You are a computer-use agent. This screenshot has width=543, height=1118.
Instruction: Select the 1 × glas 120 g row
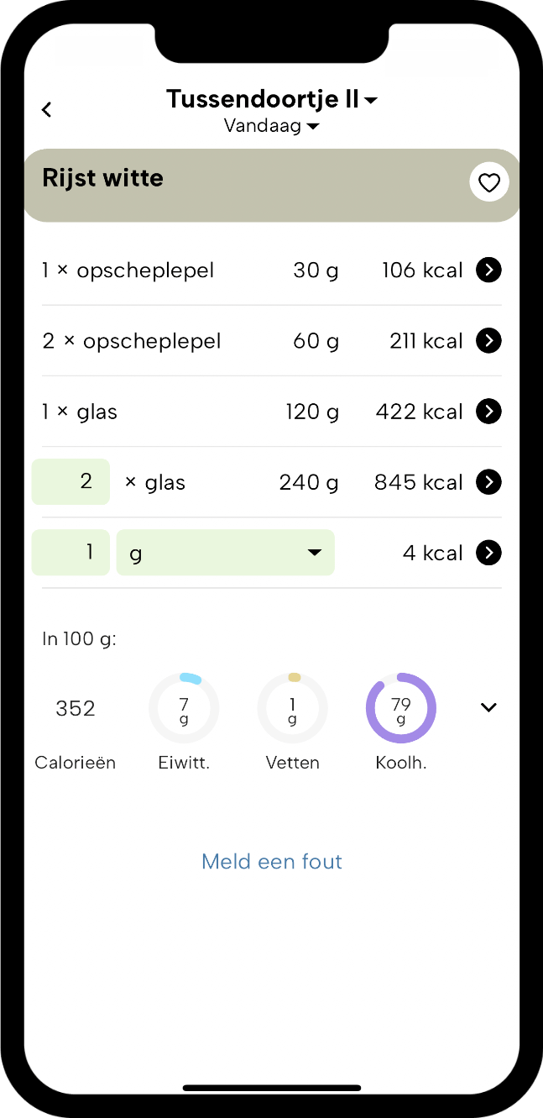point(272,411)
